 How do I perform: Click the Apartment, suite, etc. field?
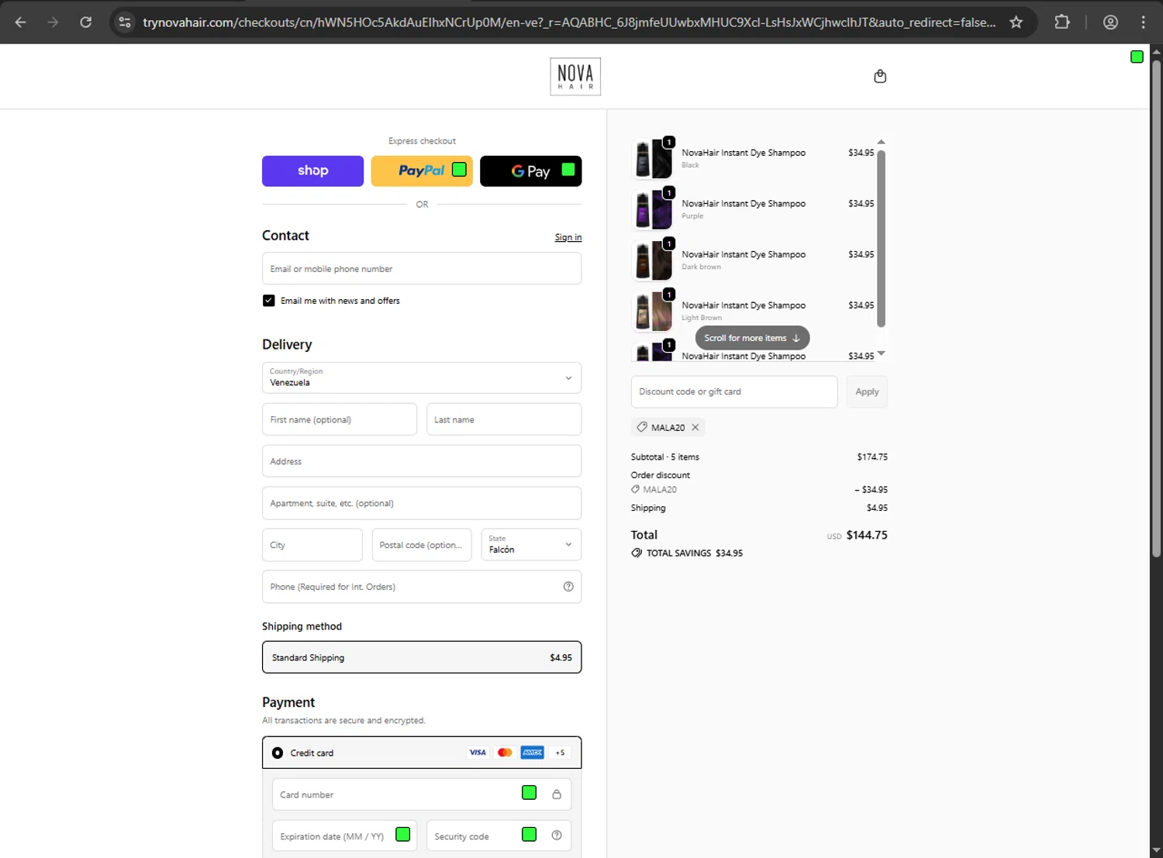click(422, 503)
